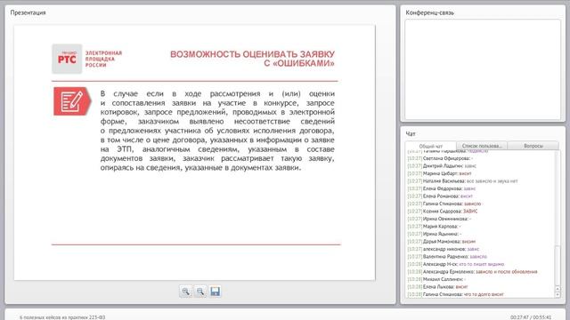Switch to the Общий чат tab

point(431,146)
